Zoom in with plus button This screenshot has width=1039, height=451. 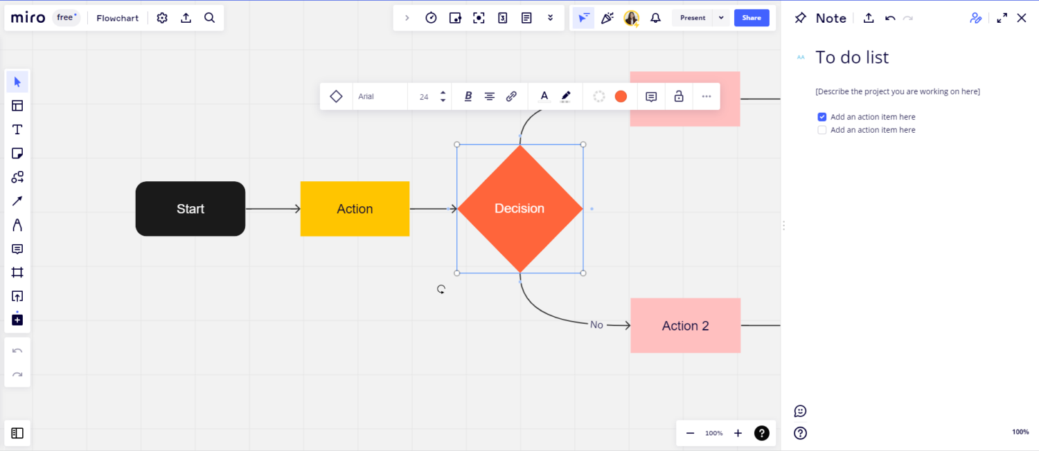tap(738, 433)
